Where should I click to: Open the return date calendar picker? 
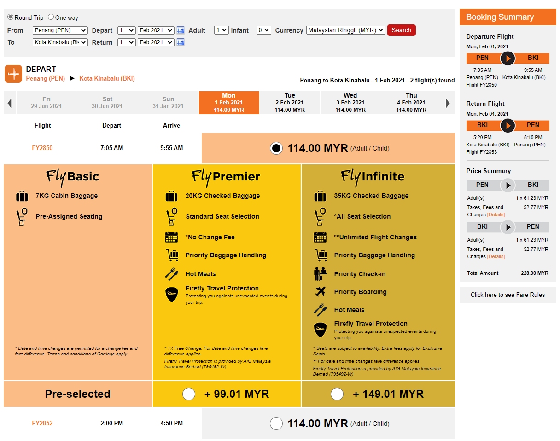(180, 42)
